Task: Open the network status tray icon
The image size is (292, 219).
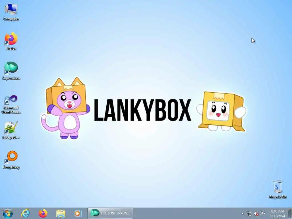Action: (249, 214)
